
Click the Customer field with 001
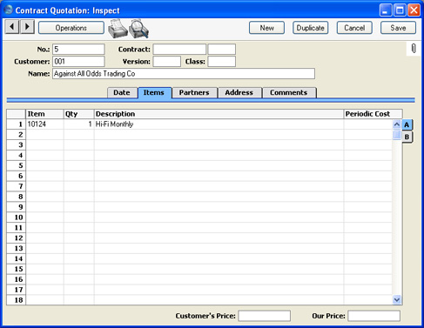click(x=78, y=62)
